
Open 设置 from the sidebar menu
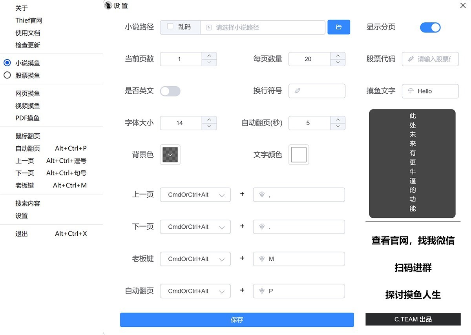[x=22, y=215]
